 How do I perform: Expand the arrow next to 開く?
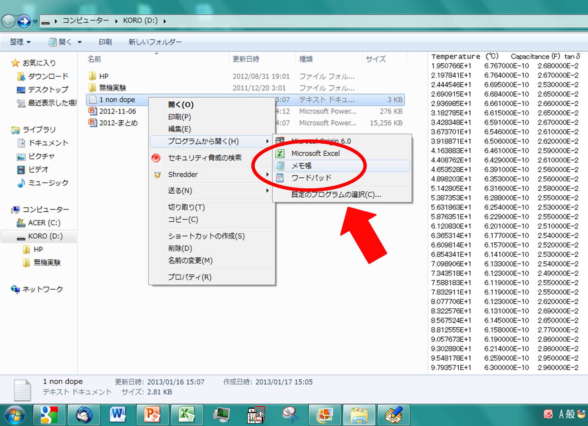tap(80, 42)
